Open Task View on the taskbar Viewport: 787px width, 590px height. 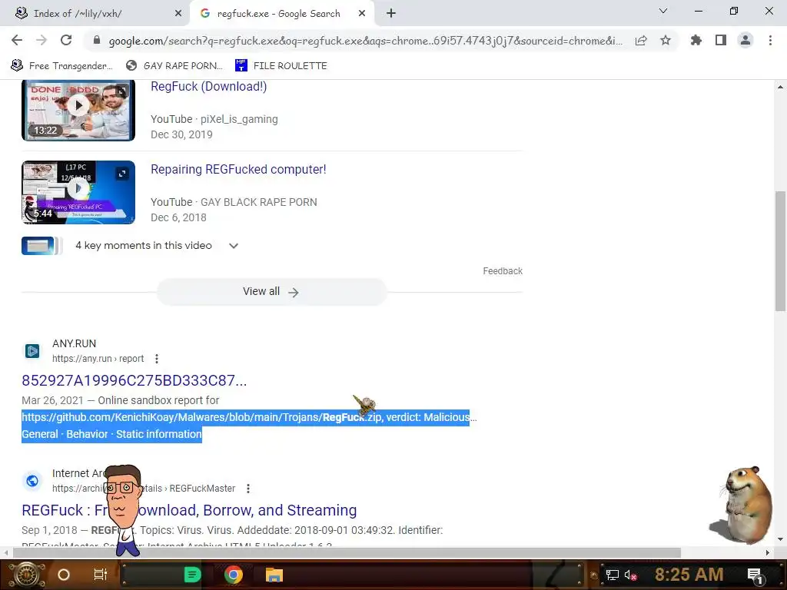point(101,575)
